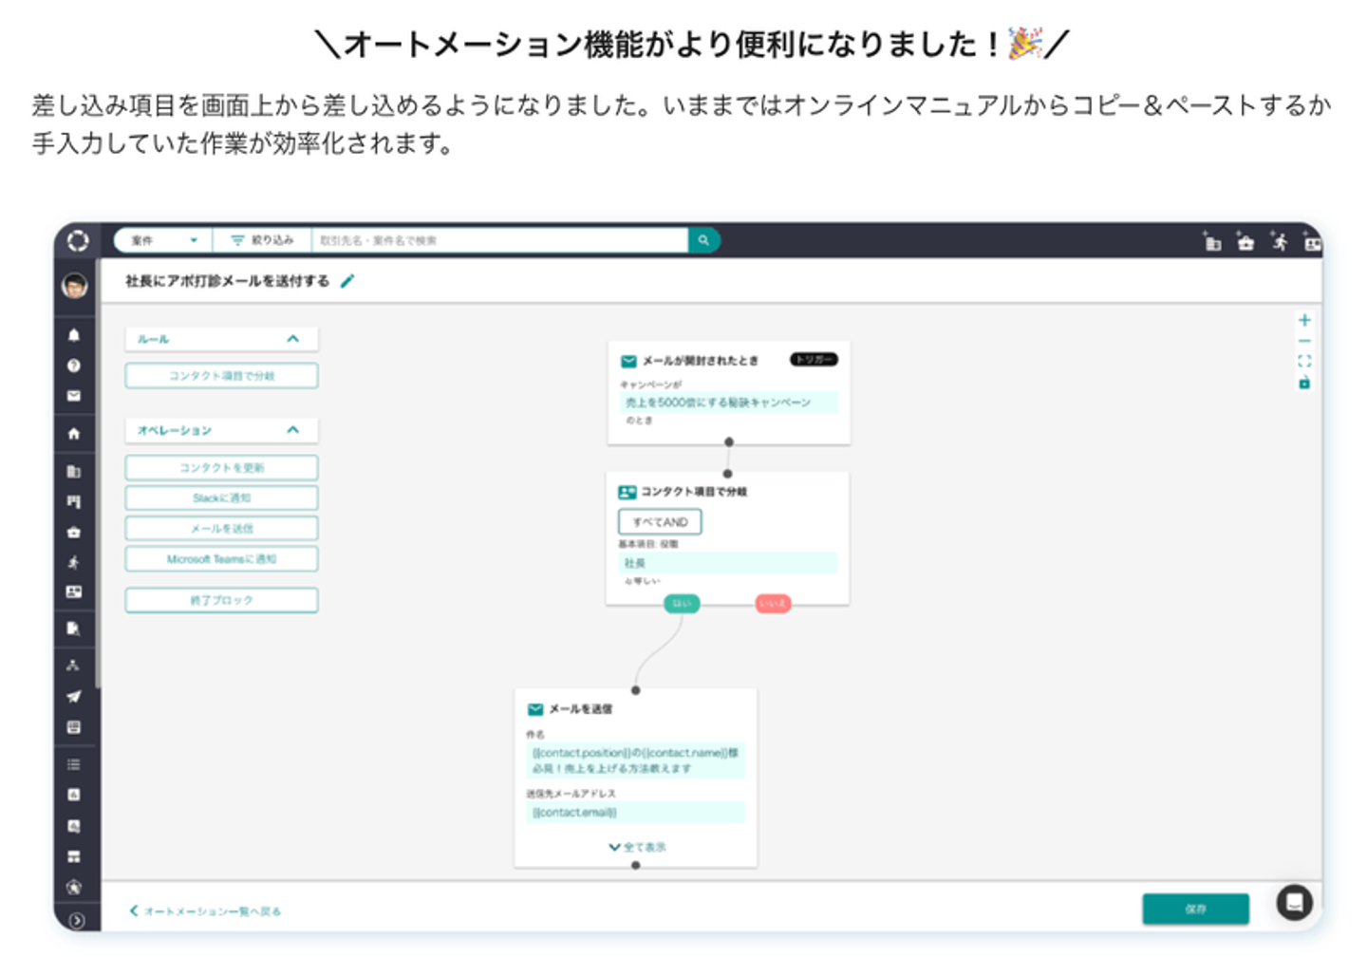Click the 件名 subject field in the mail node
Image resolution: width=1367 pixels, height=957 pixels.
pyautogui.click(x=635, y=760)
